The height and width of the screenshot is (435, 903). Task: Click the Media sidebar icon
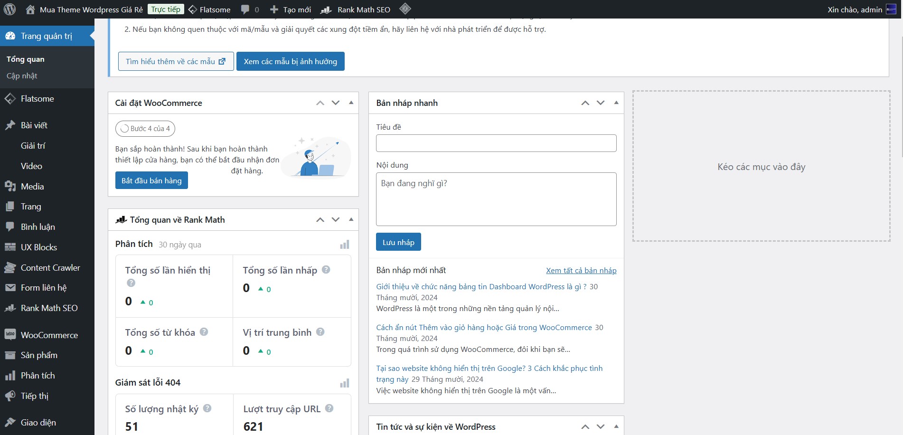10,186
